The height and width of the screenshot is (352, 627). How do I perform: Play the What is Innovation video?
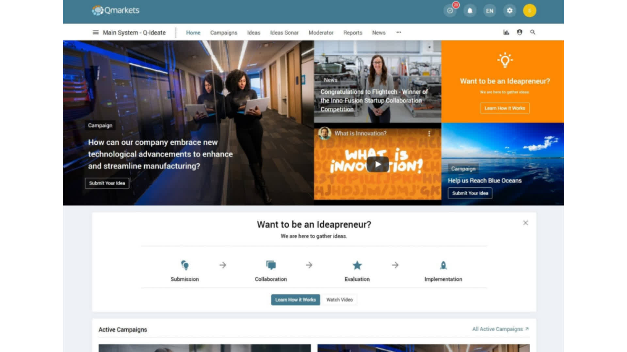pos(378,164)
